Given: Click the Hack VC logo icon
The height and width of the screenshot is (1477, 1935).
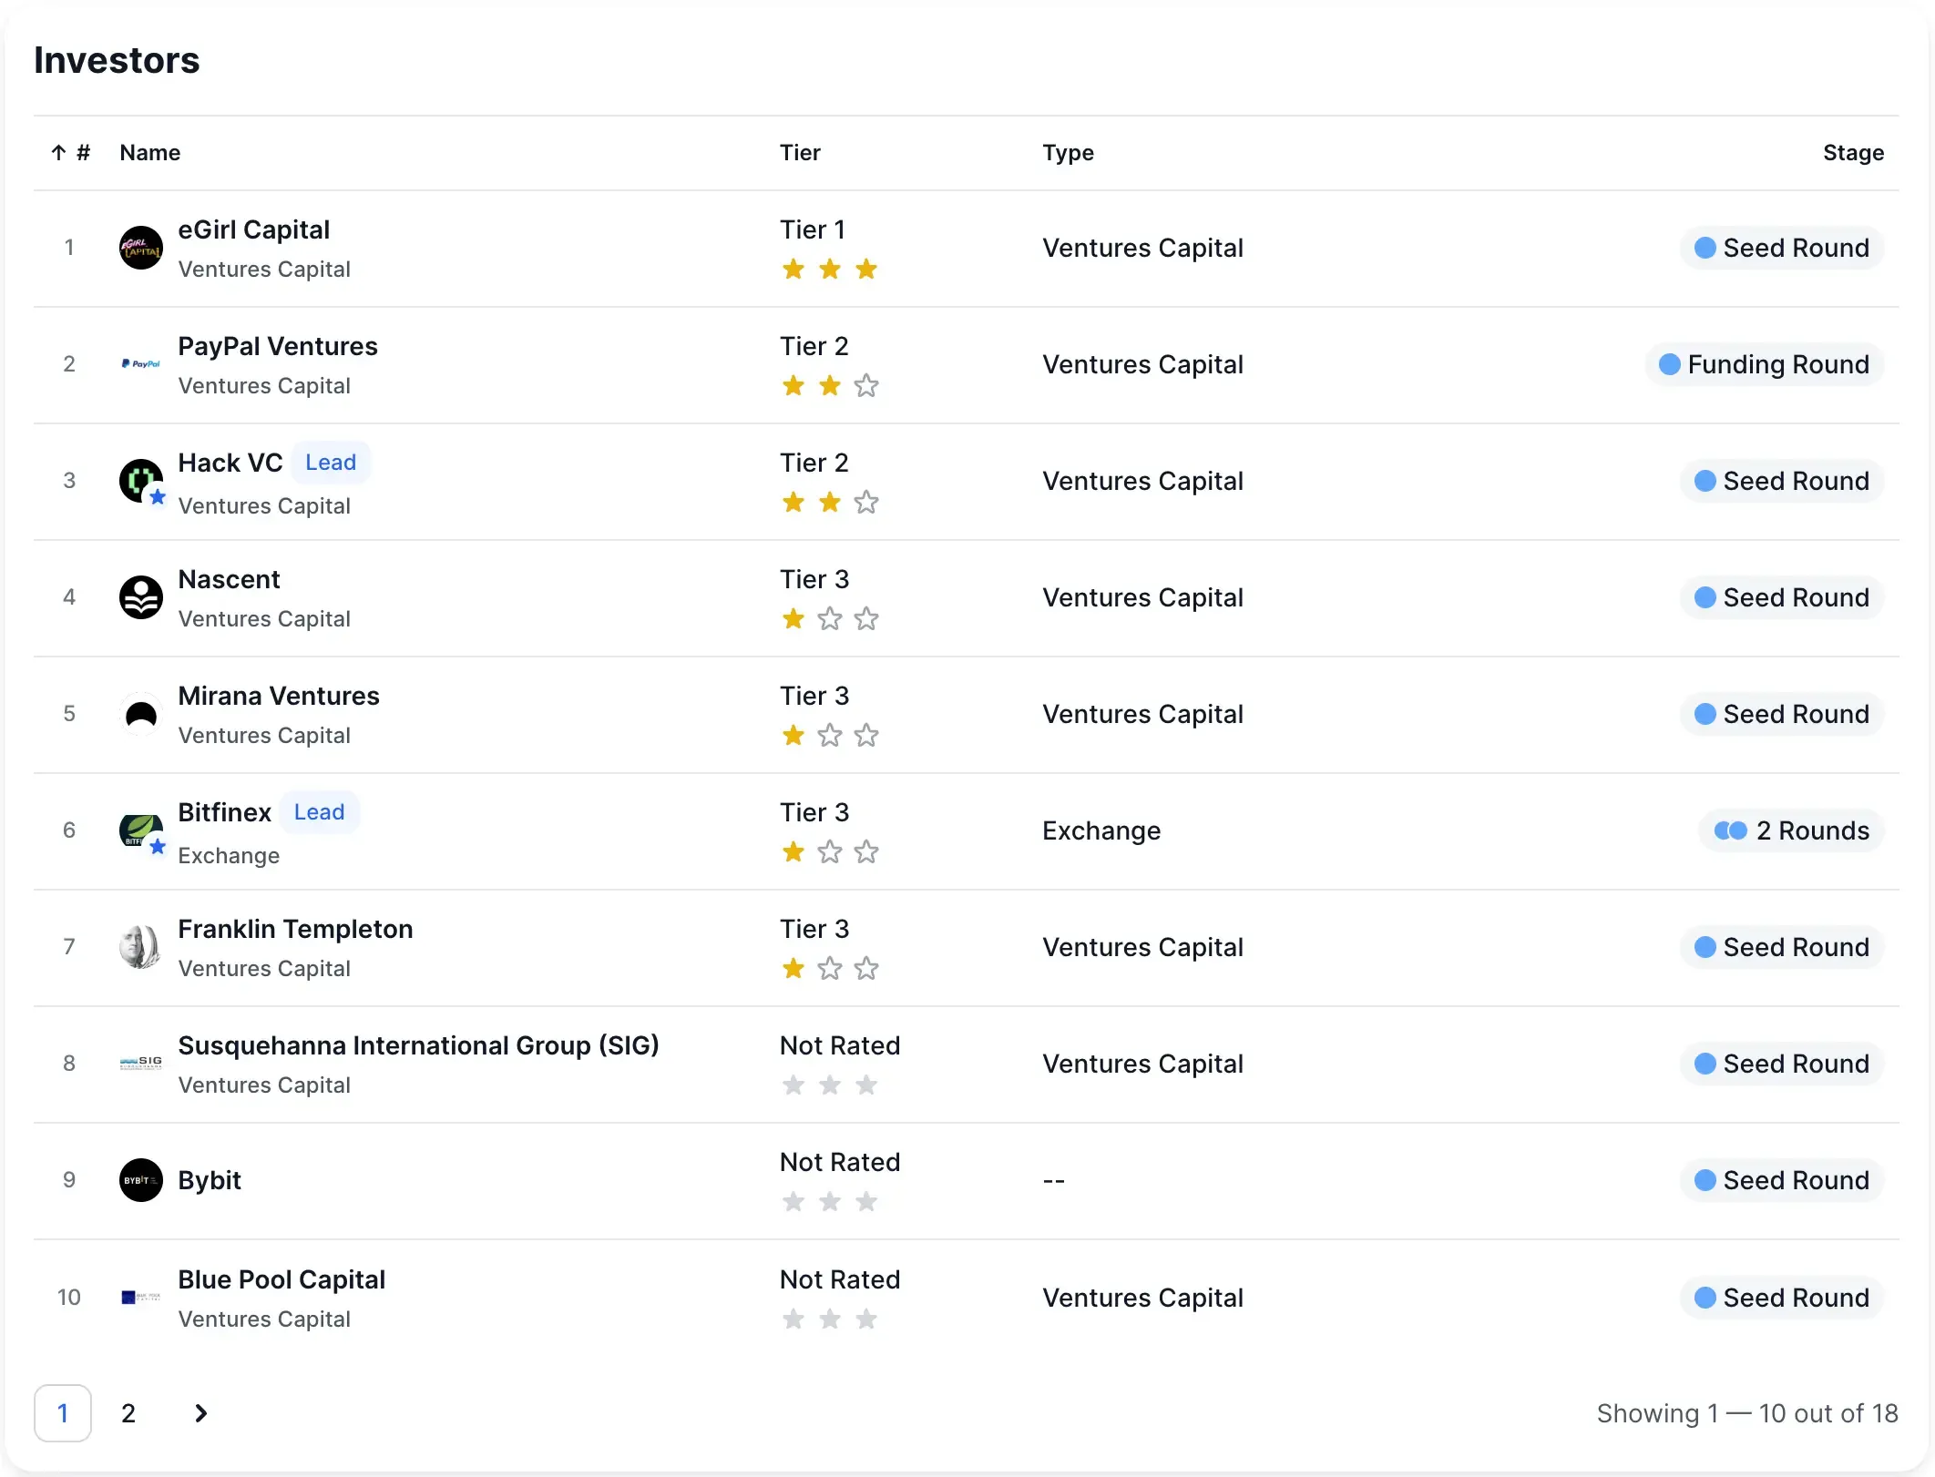Looking at the screenshot, I should (x=141, y=481).
